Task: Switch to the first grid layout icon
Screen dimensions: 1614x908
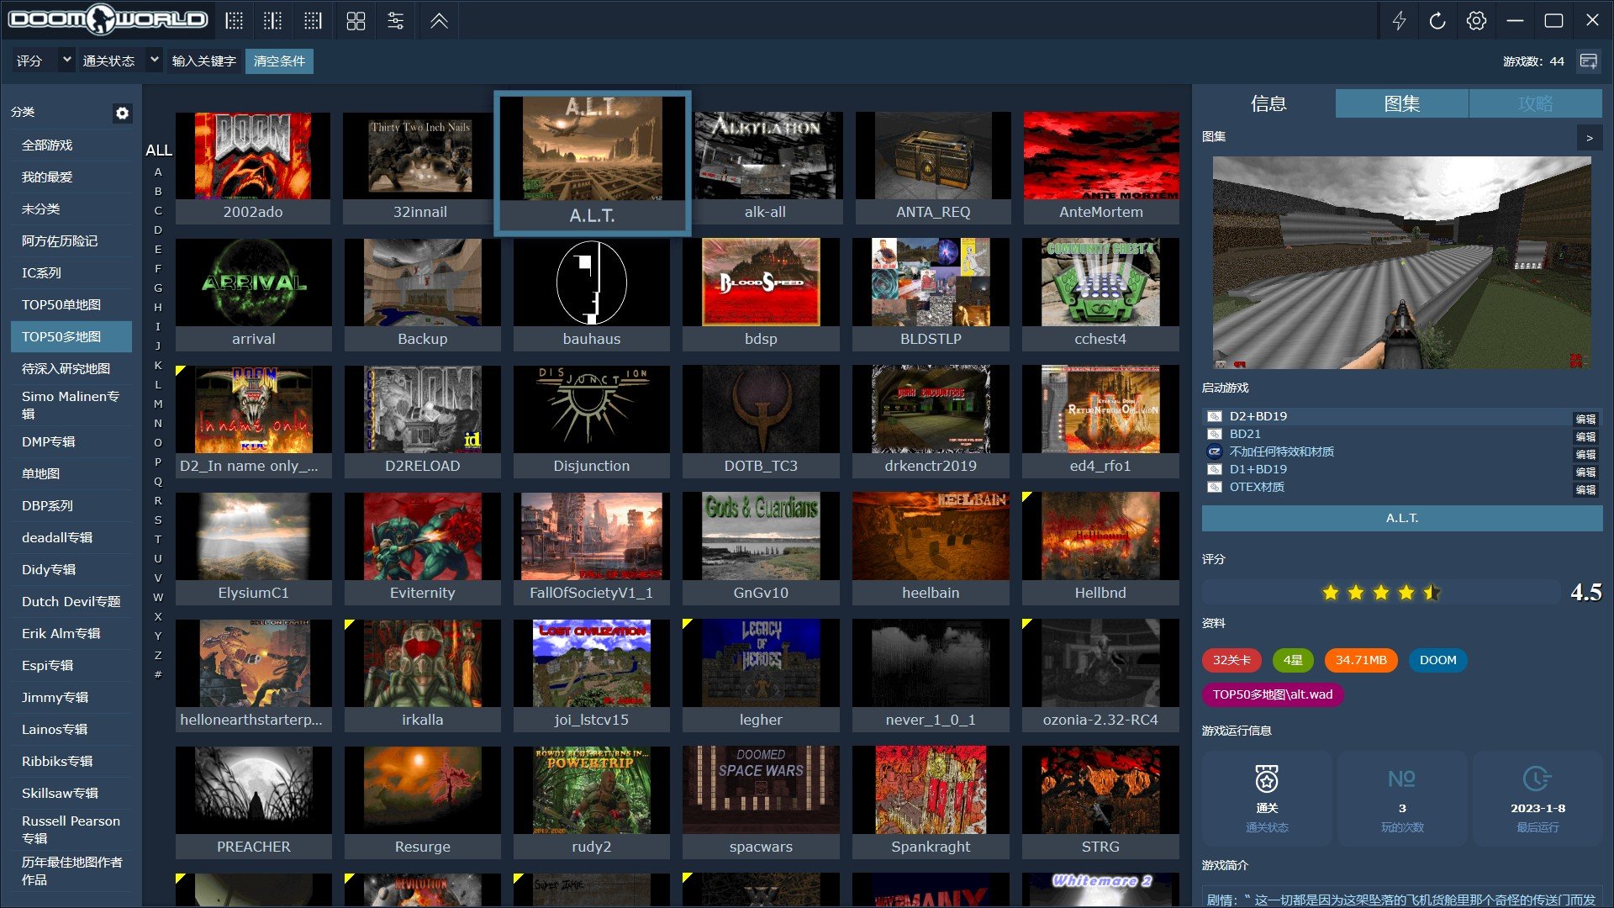Action: (235, 21)
